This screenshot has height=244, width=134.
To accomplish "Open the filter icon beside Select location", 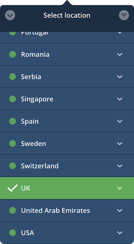I will click(x=124, y=15).
